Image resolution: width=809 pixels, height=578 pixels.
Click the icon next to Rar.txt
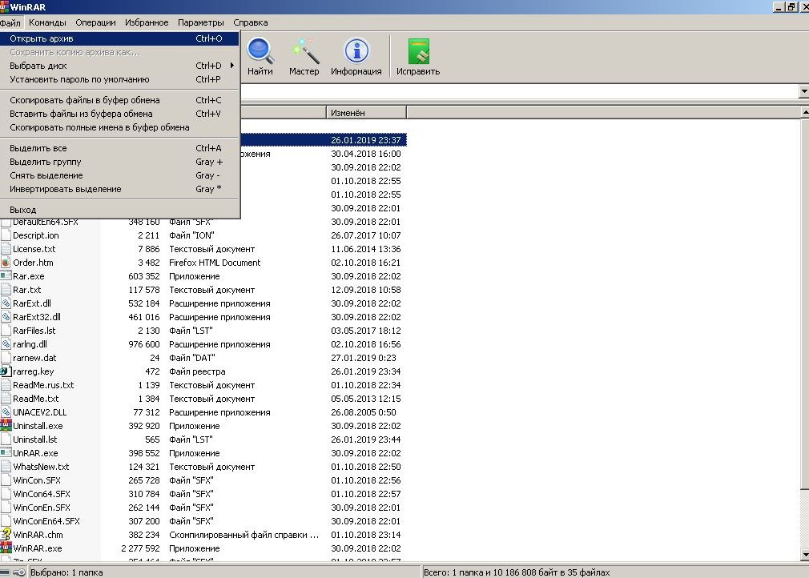pyautogui.click(x=6, y=290)
